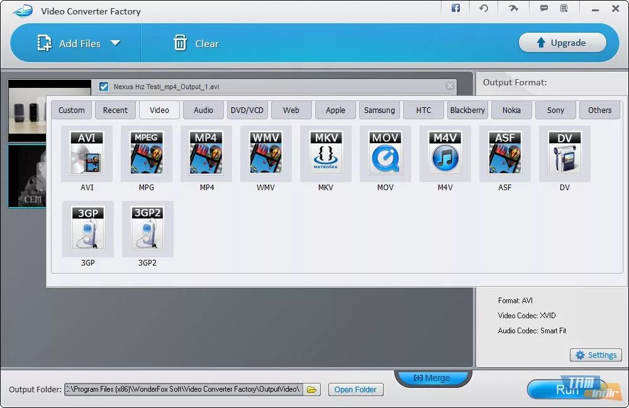Click the 'Format: AVI' text
629x408 pixels.
(x=515, y=300)
